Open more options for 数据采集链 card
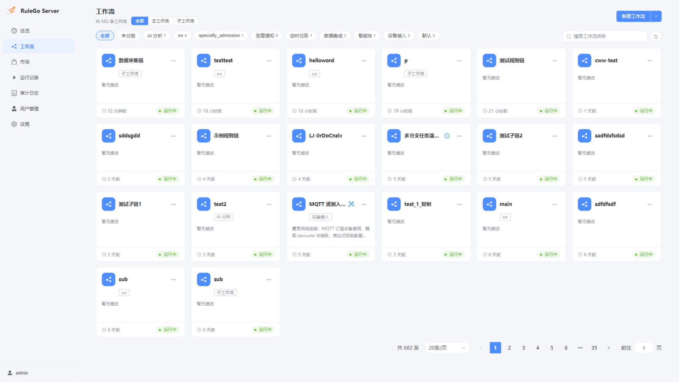The image size is (679, 382). [173, 61]
